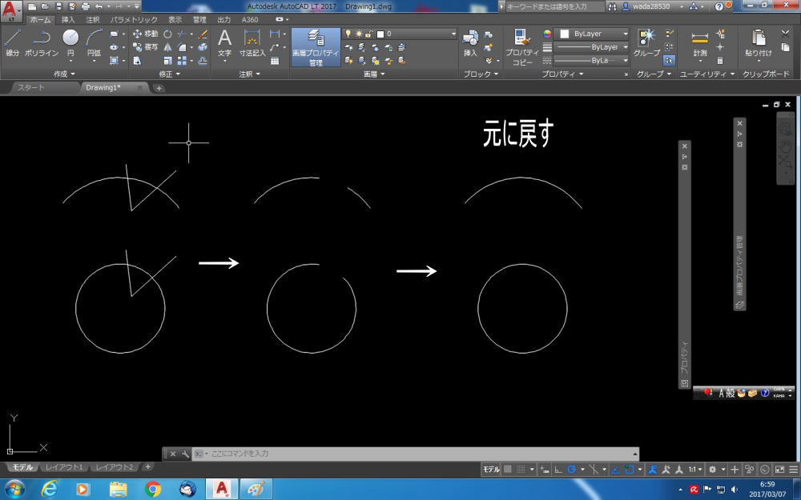Expand the 修正 (Modify) panel
Screen dimensions: 801x500
[x=170, y=74]
